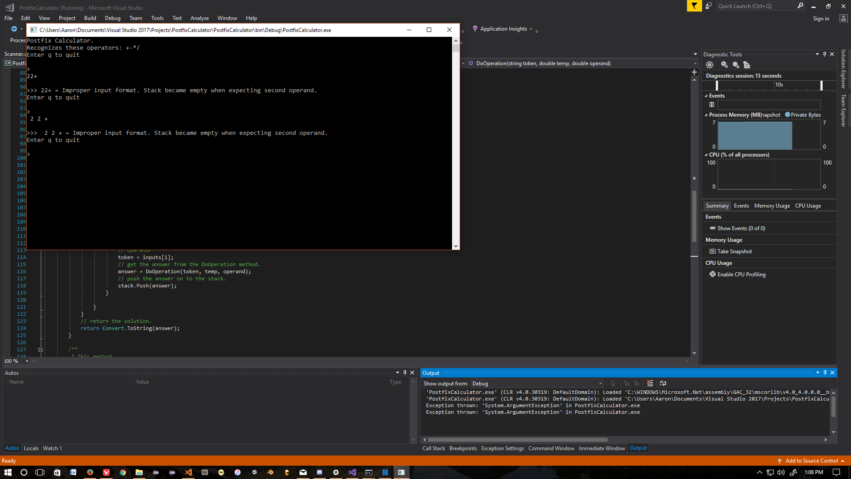
Task: Click the feedback filter flag icon
Action: pyautogui.click(x=694, y=6)
